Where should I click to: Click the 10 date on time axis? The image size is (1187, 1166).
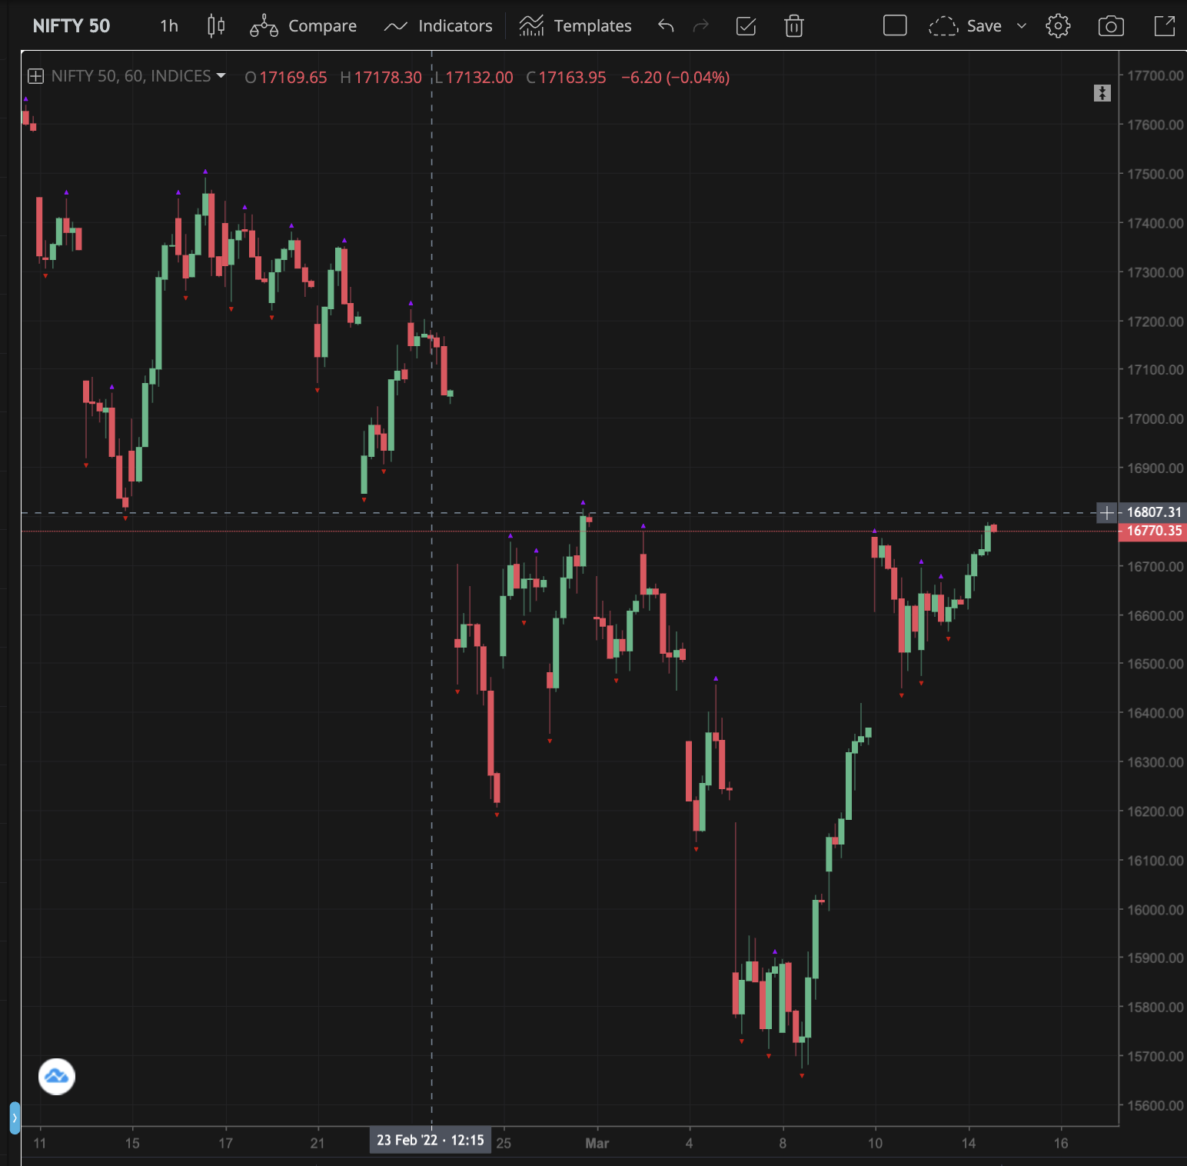tap(875, 1143)
